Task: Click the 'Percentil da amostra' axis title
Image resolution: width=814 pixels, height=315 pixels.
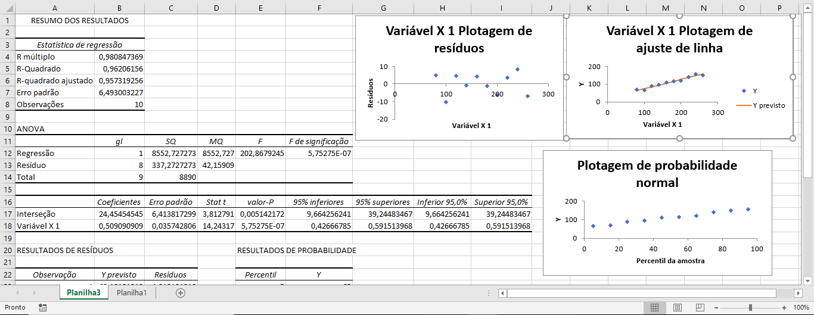Action: click(670, 261)
